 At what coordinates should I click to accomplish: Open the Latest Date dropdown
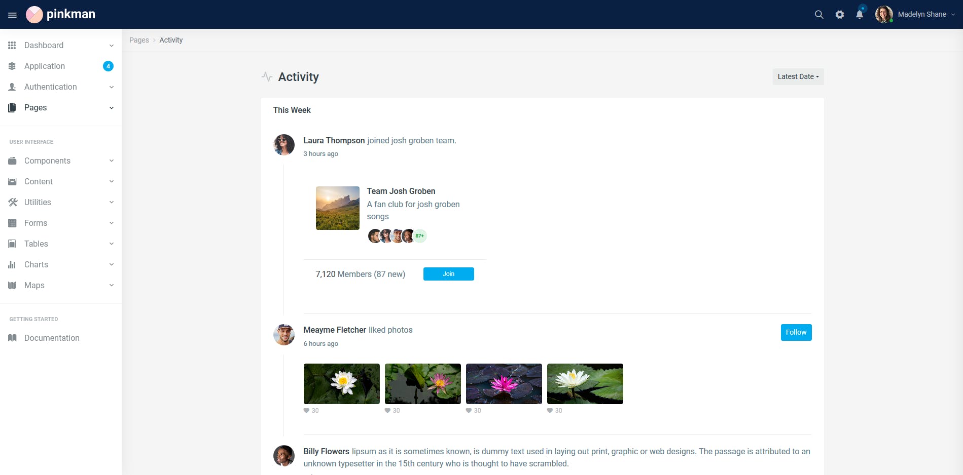pyautogui.click(x=798, y=76)
